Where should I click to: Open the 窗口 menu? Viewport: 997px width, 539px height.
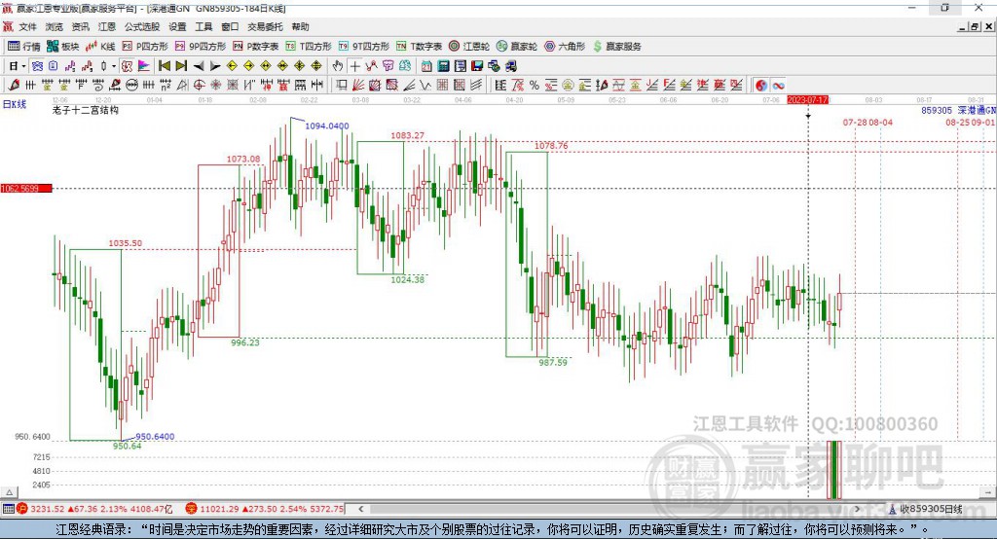coord(230,26)
